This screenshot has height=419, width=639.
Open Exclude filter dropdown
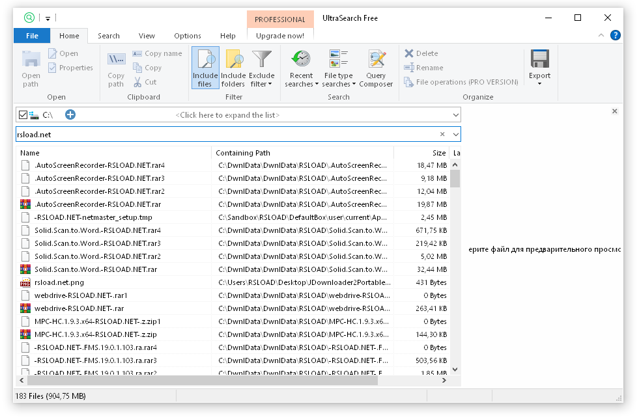click(262, 68)
